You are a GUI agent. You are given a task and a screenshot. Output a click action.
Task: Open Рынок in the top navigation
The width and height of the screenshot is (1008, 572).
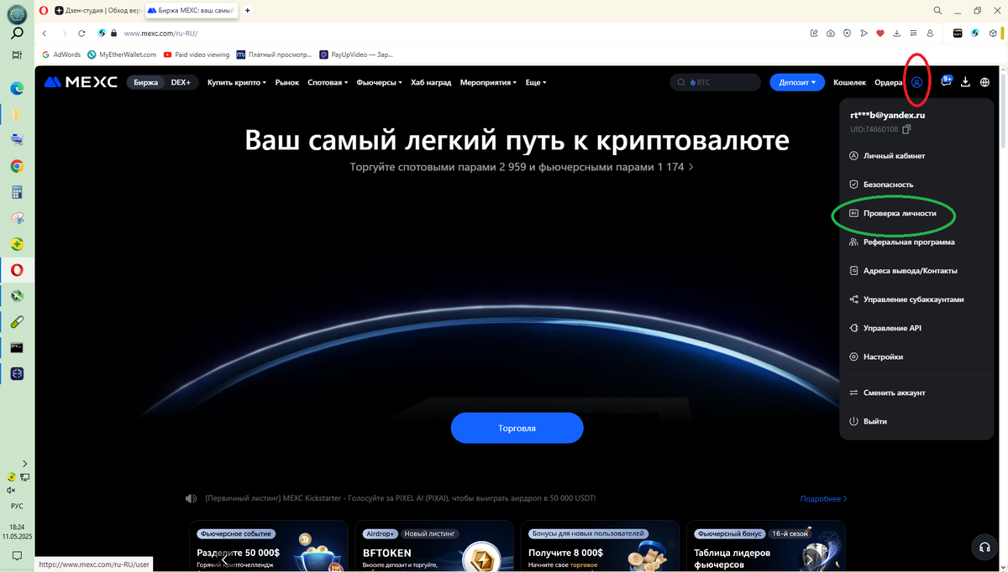tap(287, 82)
